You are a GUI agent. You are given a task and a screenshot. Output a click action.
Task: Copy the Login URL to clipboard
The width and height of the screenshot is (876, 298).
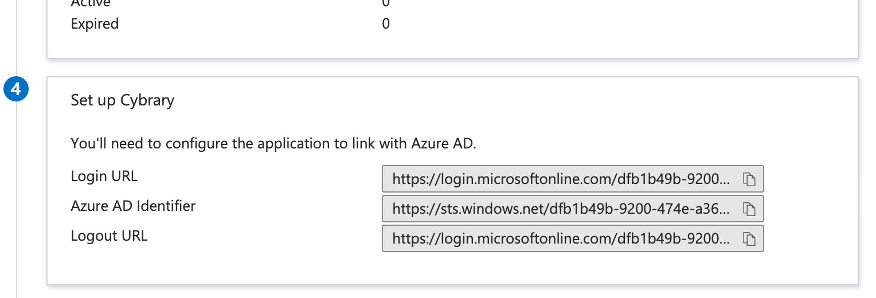749,179
